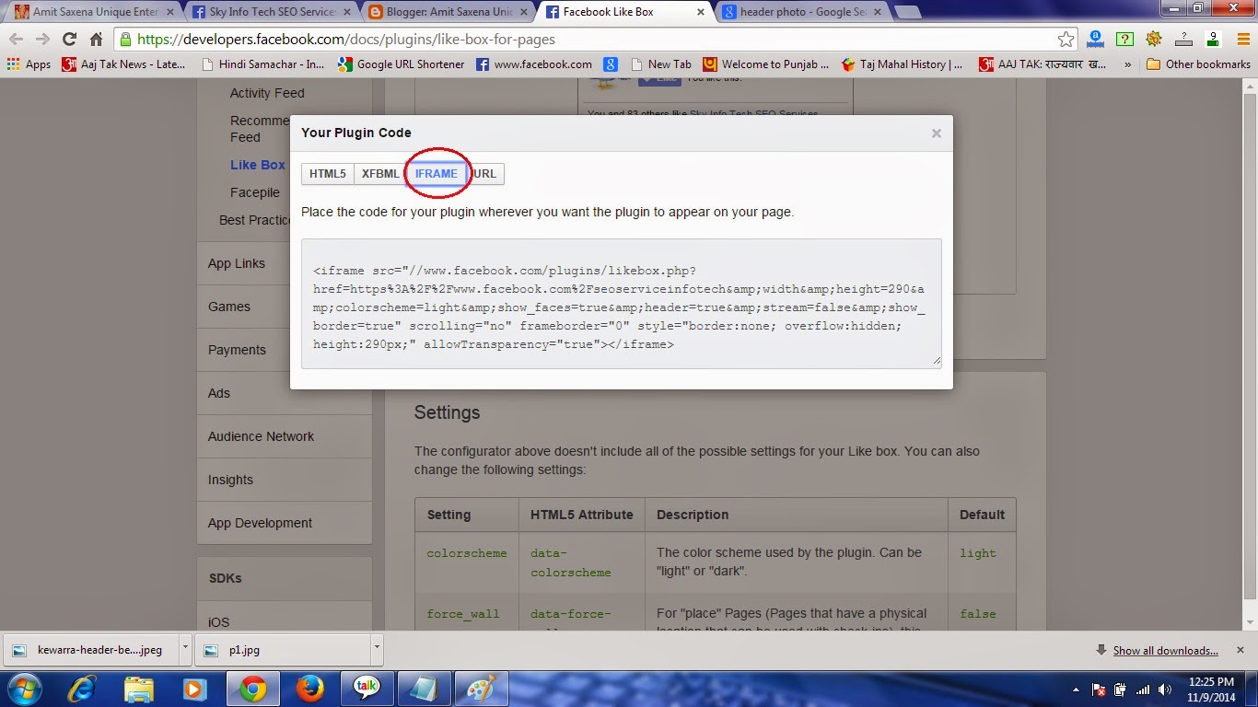Switch to the Sky Info Tech SEO Services tab
Viewport: 1258px width, 707px height.
[x=271, y=12]
